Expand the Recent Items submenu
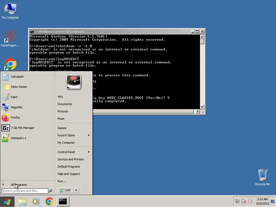Image resolution: width=276 pixels, height=207 pixels. pyautogui.click(x=74, y=135)
